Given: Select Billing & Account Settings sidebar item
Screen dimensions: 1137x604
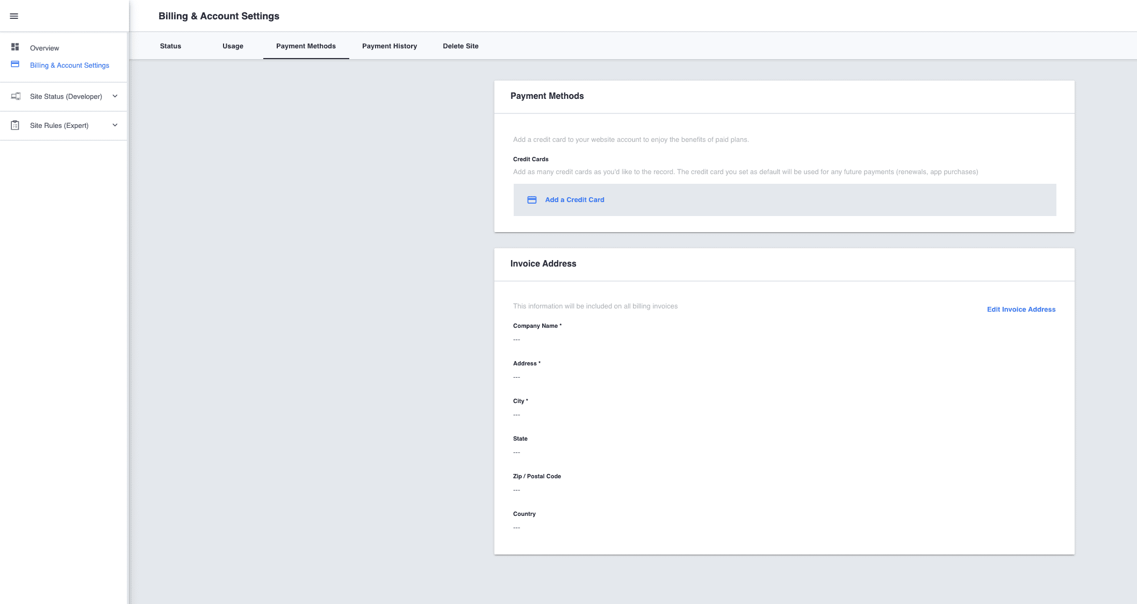Looking at the screenshot, I should tap(69, 66).
